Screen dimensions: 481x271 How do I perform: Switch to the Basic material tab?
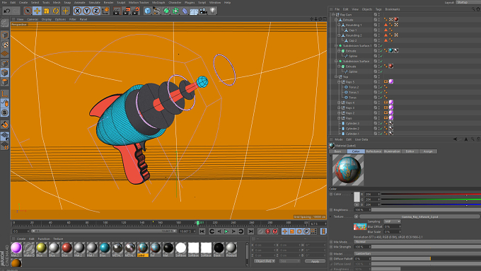pyautogui.click(x=337, y=151)
